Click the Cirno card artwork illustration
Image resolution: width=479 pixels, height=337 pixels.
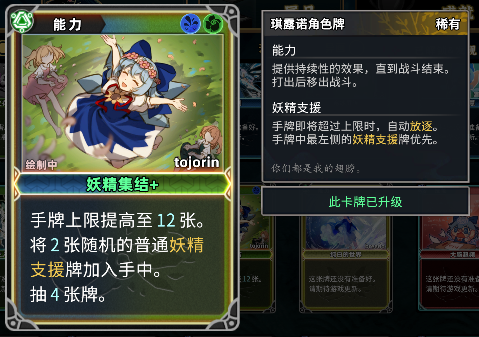click(122, 103)
